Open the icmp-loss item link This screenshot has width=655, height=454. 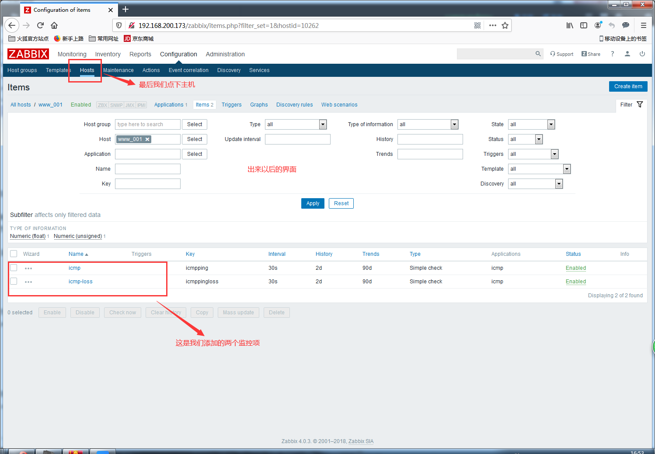(80, 282)
